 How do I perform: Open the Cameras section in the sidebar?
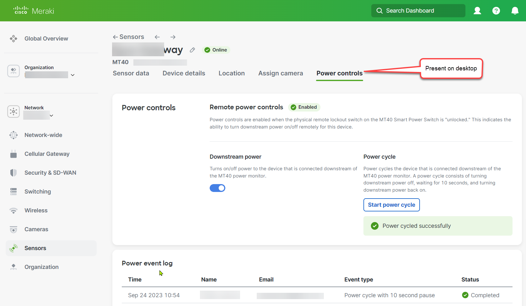click(14, 229)
